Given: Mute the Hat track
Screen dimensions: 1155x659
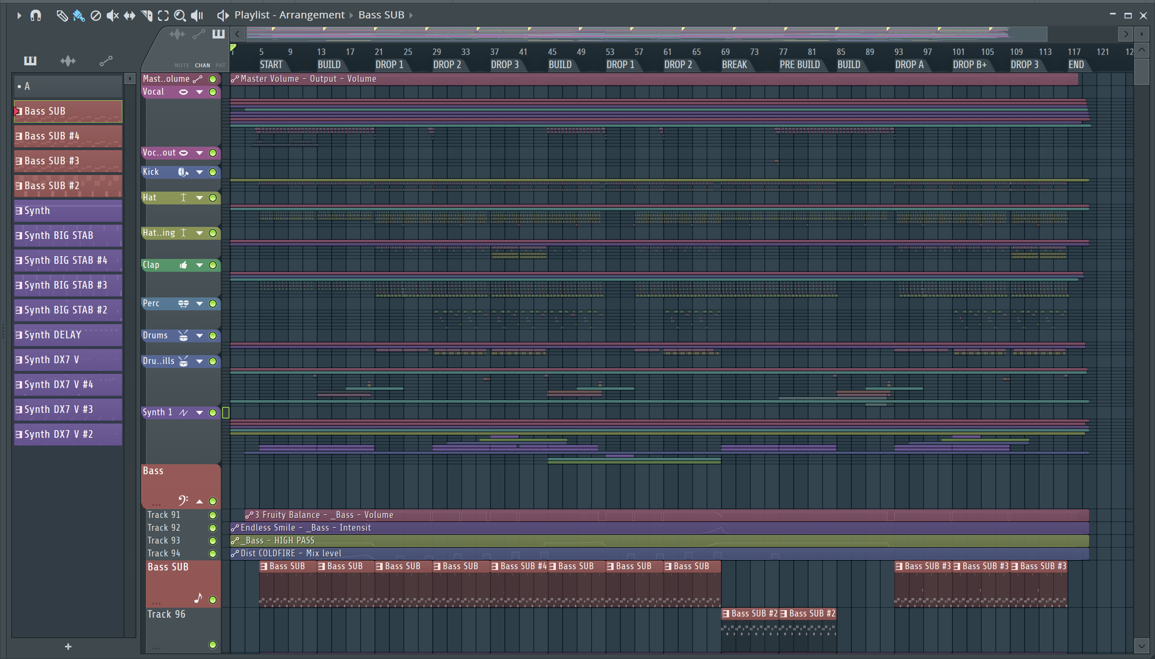Looking at the screenshot, I should [212, 198].
